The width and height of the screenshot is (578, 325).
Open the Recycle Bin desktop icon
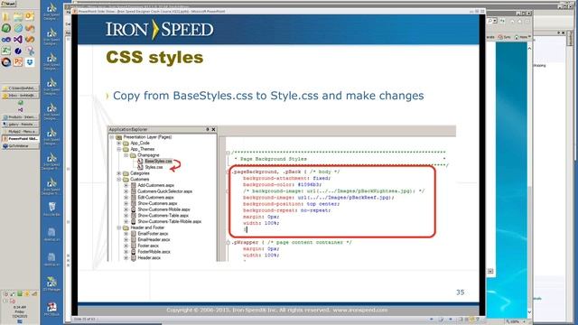click(51, 209)
